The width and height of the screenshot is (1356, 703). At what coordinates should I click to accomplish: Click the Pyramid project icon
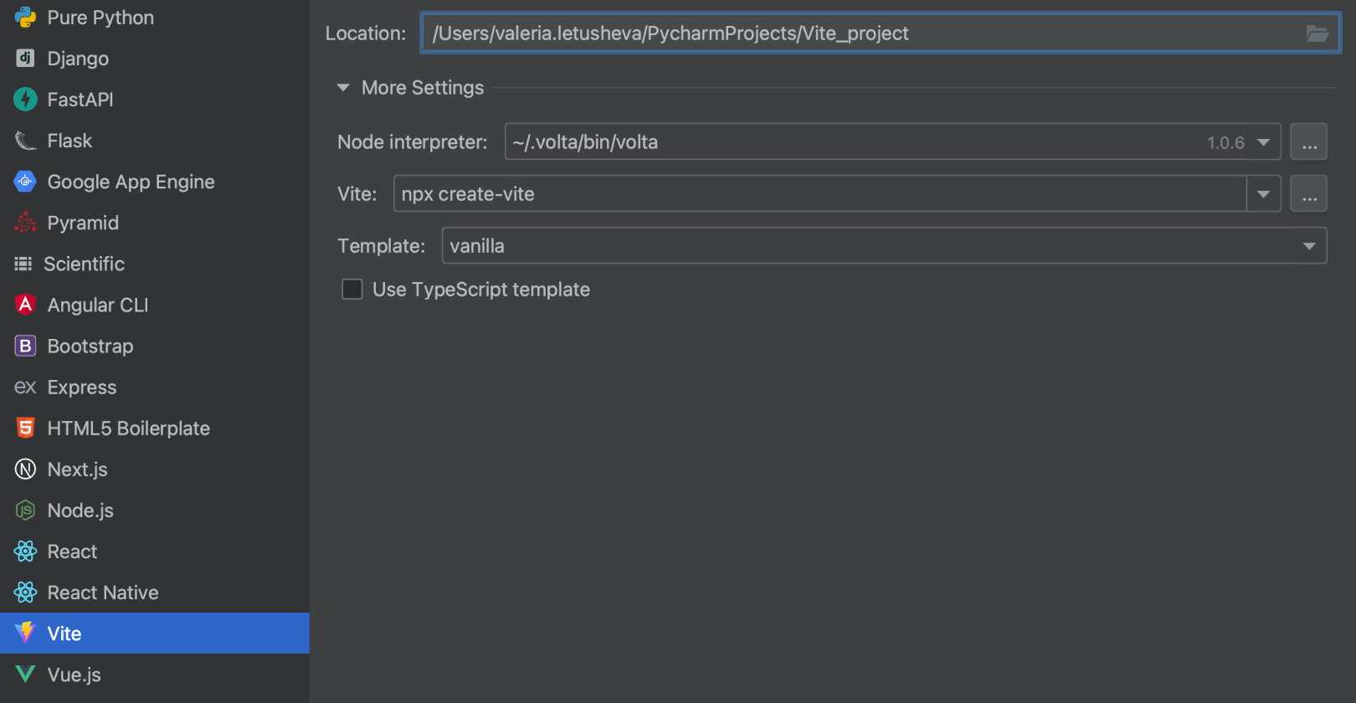pos(25,223)
